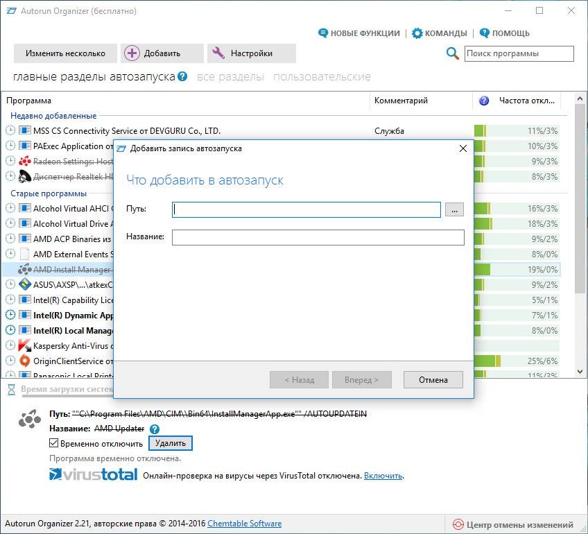Image resolution: width=588 pixels, height=534 pixels.
Task: Click the dialog title icon in Добавить запись автозапуска
Action: click(x=121, y=148)
